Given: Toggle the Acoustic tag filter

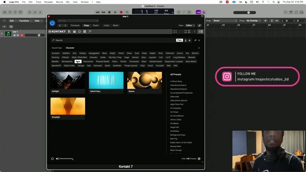Looking at the screenshot, I should pyautogui.click(x=55, y=53).
